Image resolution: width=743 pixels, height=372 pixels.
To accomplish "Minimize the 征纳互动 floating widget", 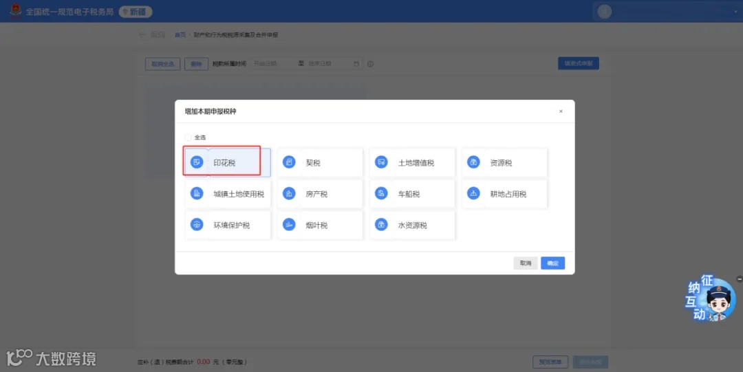I will [x=739, y=280].
